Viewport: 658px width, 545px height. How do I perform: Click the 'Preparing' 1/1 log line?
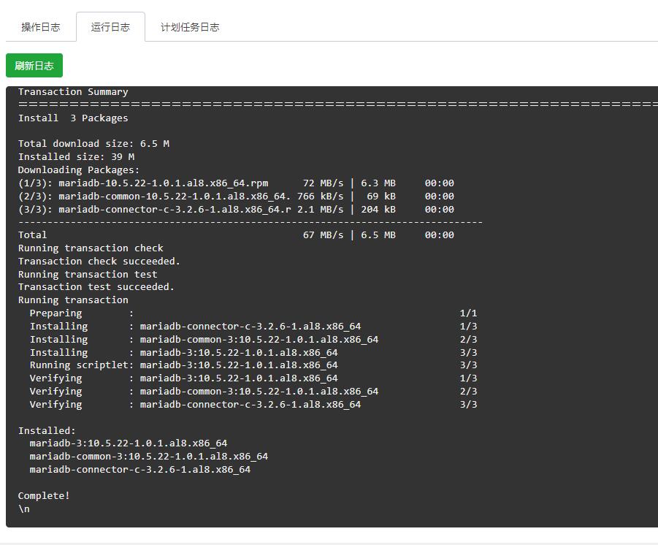(x=253, y=313)
